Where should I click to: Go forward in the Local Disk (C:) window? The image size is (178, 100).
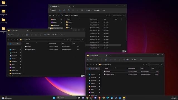point(53,15)
